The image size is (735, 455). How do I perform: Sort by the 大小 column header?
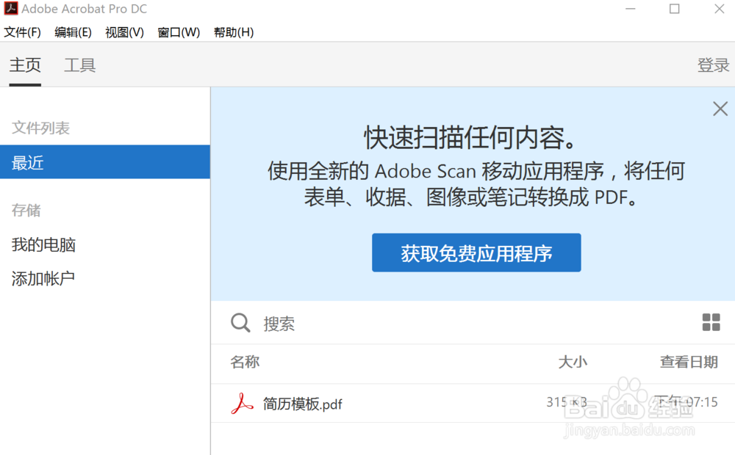coord(573,362)
